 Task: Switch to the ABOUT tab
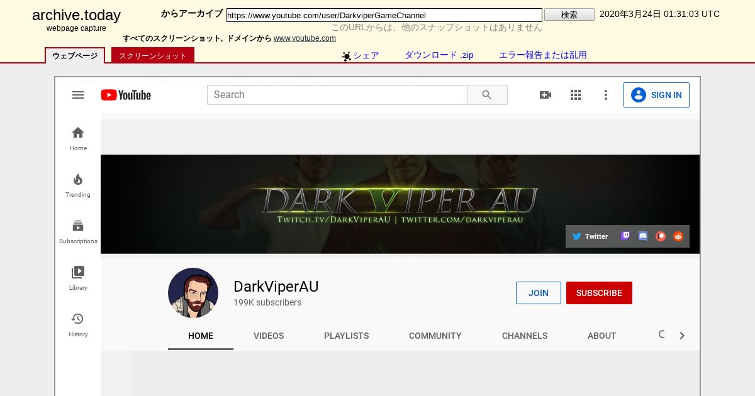tap(602, 336)
